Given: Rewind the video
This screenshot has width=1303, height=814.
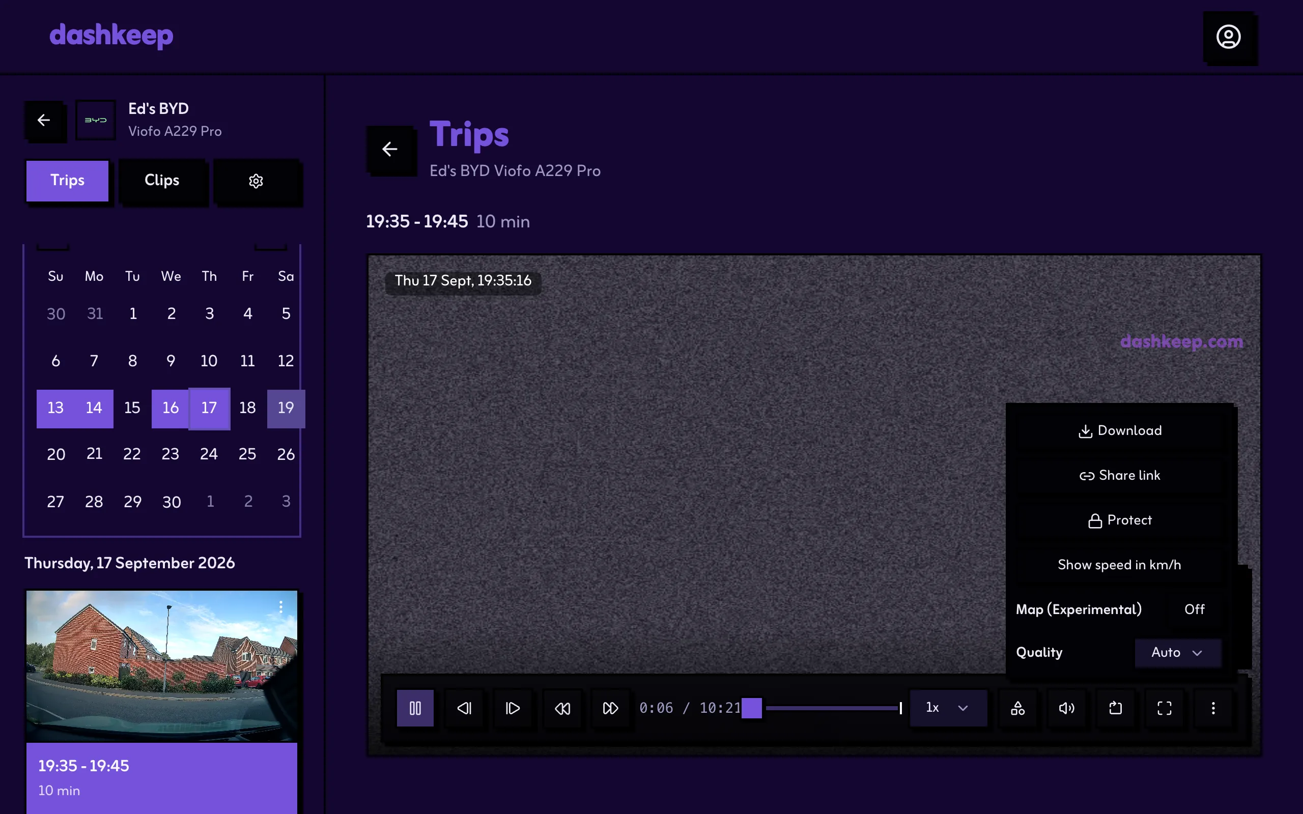Looking at the screenshot, I should (562, 708).
